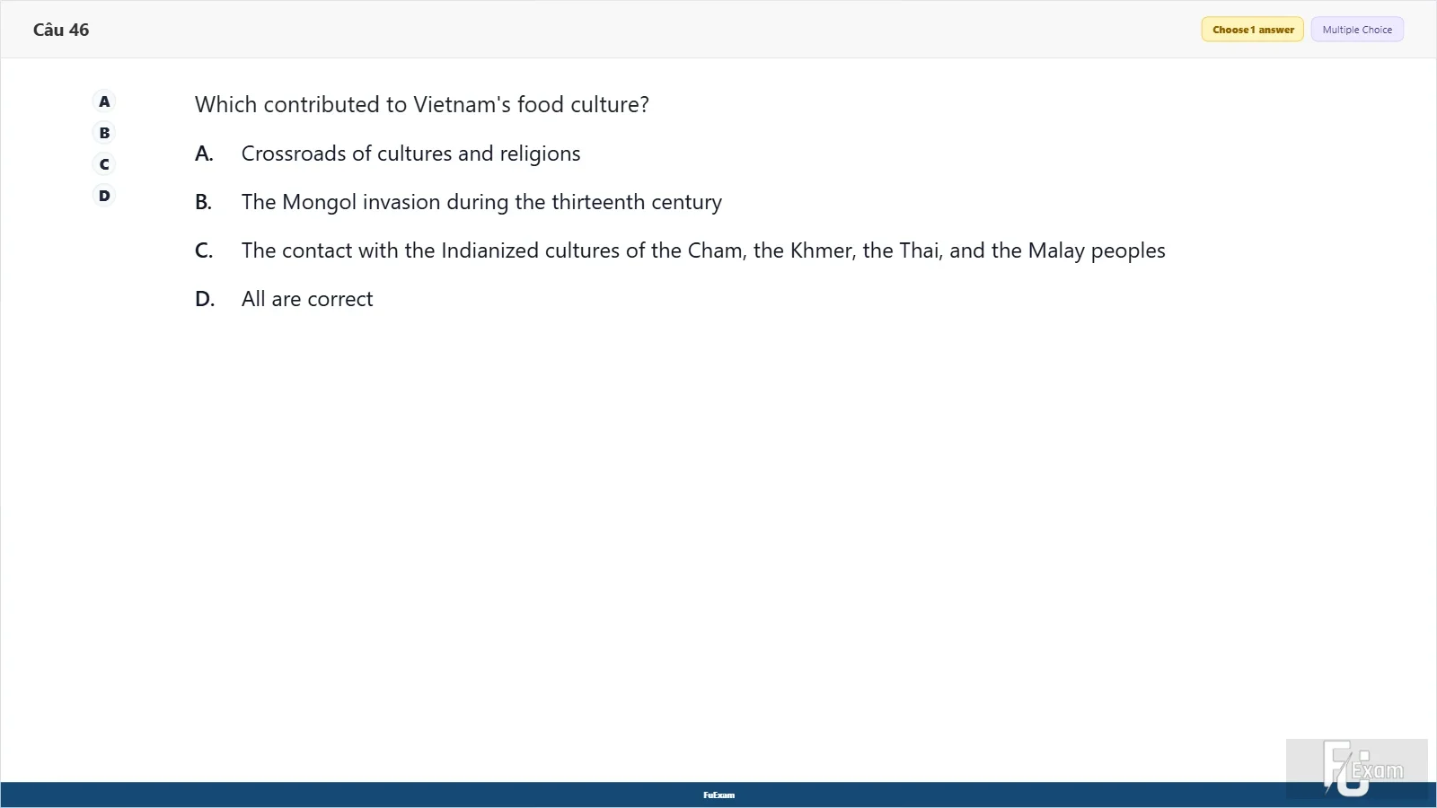This screenshot has height=808, width=1437.
Task: Select answer bubble A
Action: [x=104, y=101]
